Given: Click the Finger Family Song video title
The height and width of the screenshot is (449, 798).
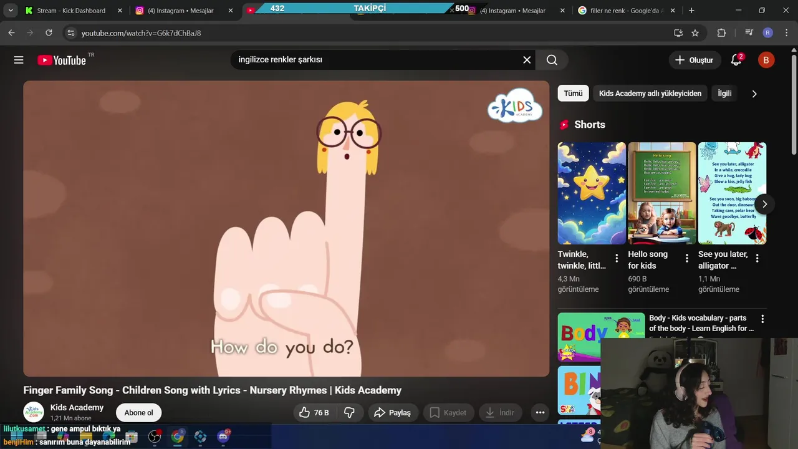Looking at the screenshot, I should (x=213, y=390).
